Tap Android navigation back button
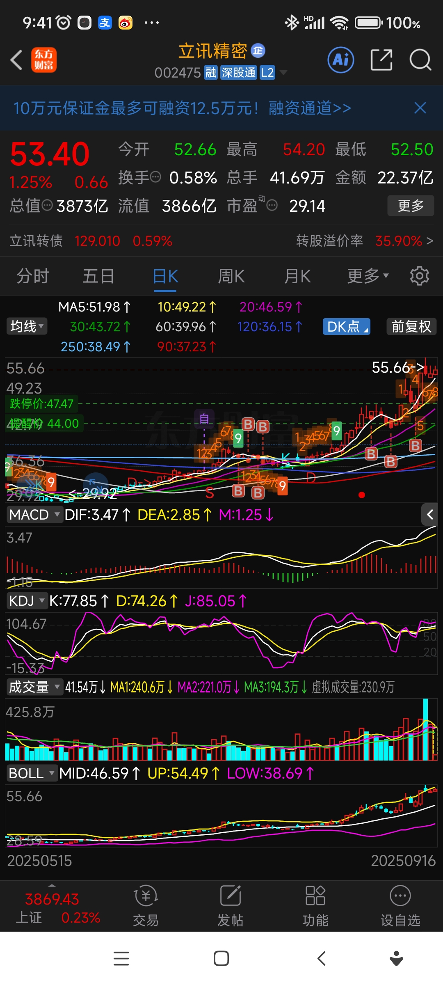Screen dimensions: 443x985 (322, 959)
